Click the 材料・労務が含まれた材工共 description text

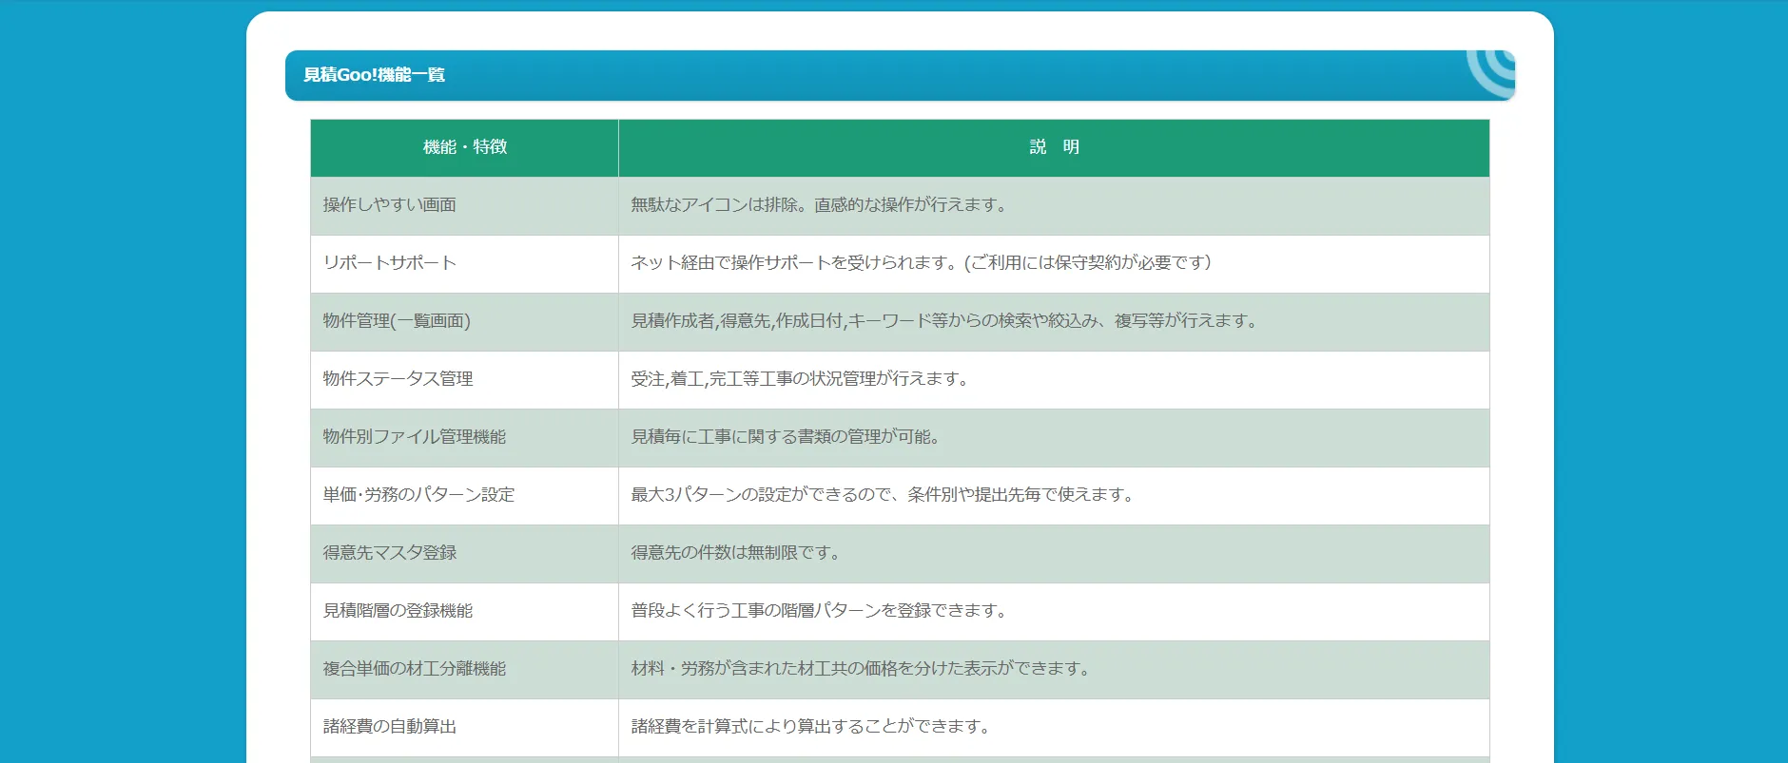pos(864,669)
